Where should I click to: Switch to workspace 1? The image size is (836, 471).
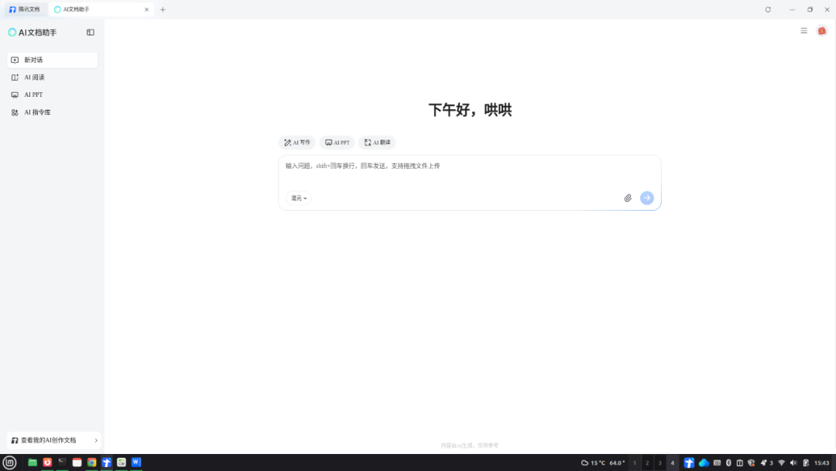click(635, 463)
